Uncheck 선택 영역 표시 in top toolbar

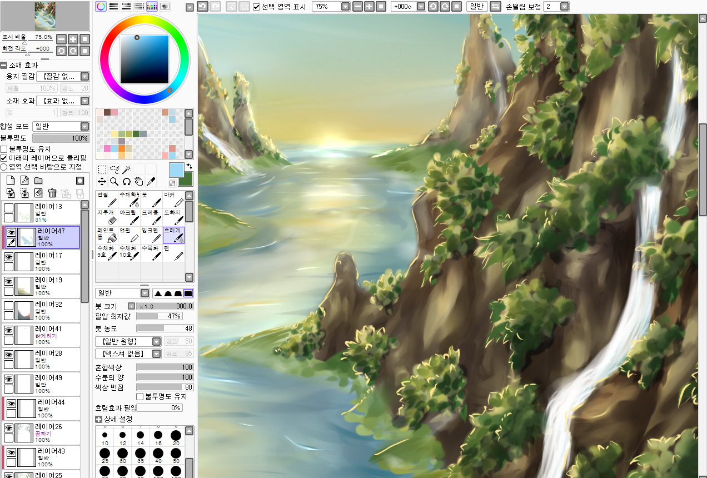click(256, 7)
